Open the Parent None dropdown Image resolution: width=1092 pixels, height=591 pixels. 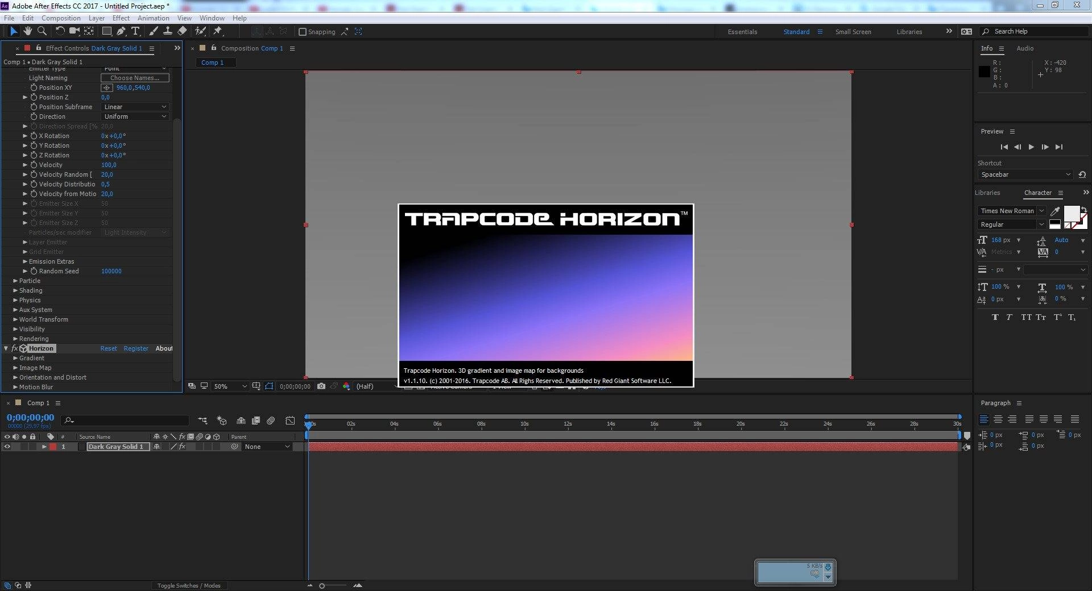267,447
